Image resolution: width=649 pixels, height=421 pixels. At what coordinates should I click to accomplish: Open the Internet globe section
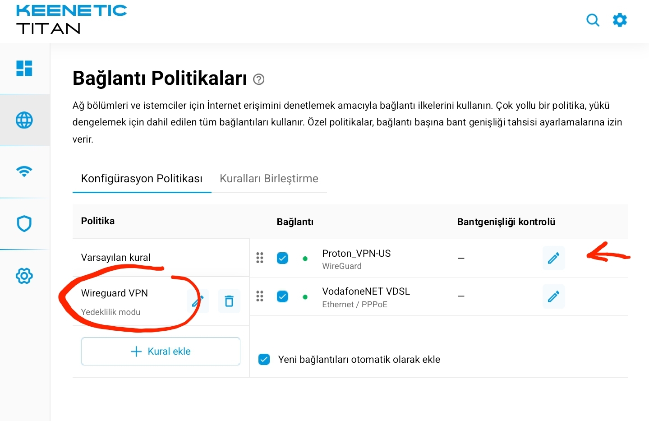pos(24,120)
